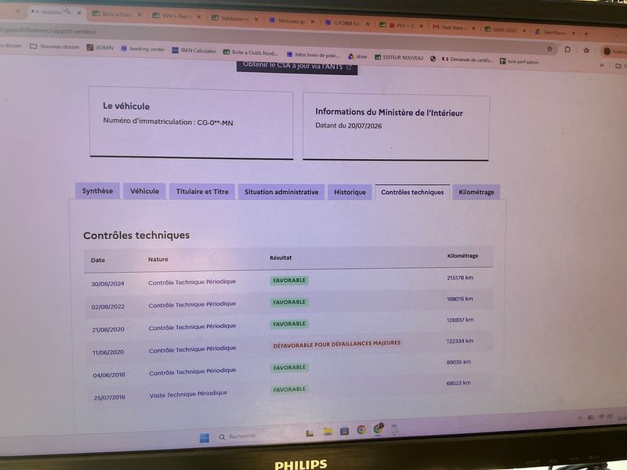The image size is (627, 470).
Task: Open the drive bookmark icon
Action: click(x=350, y=56)
